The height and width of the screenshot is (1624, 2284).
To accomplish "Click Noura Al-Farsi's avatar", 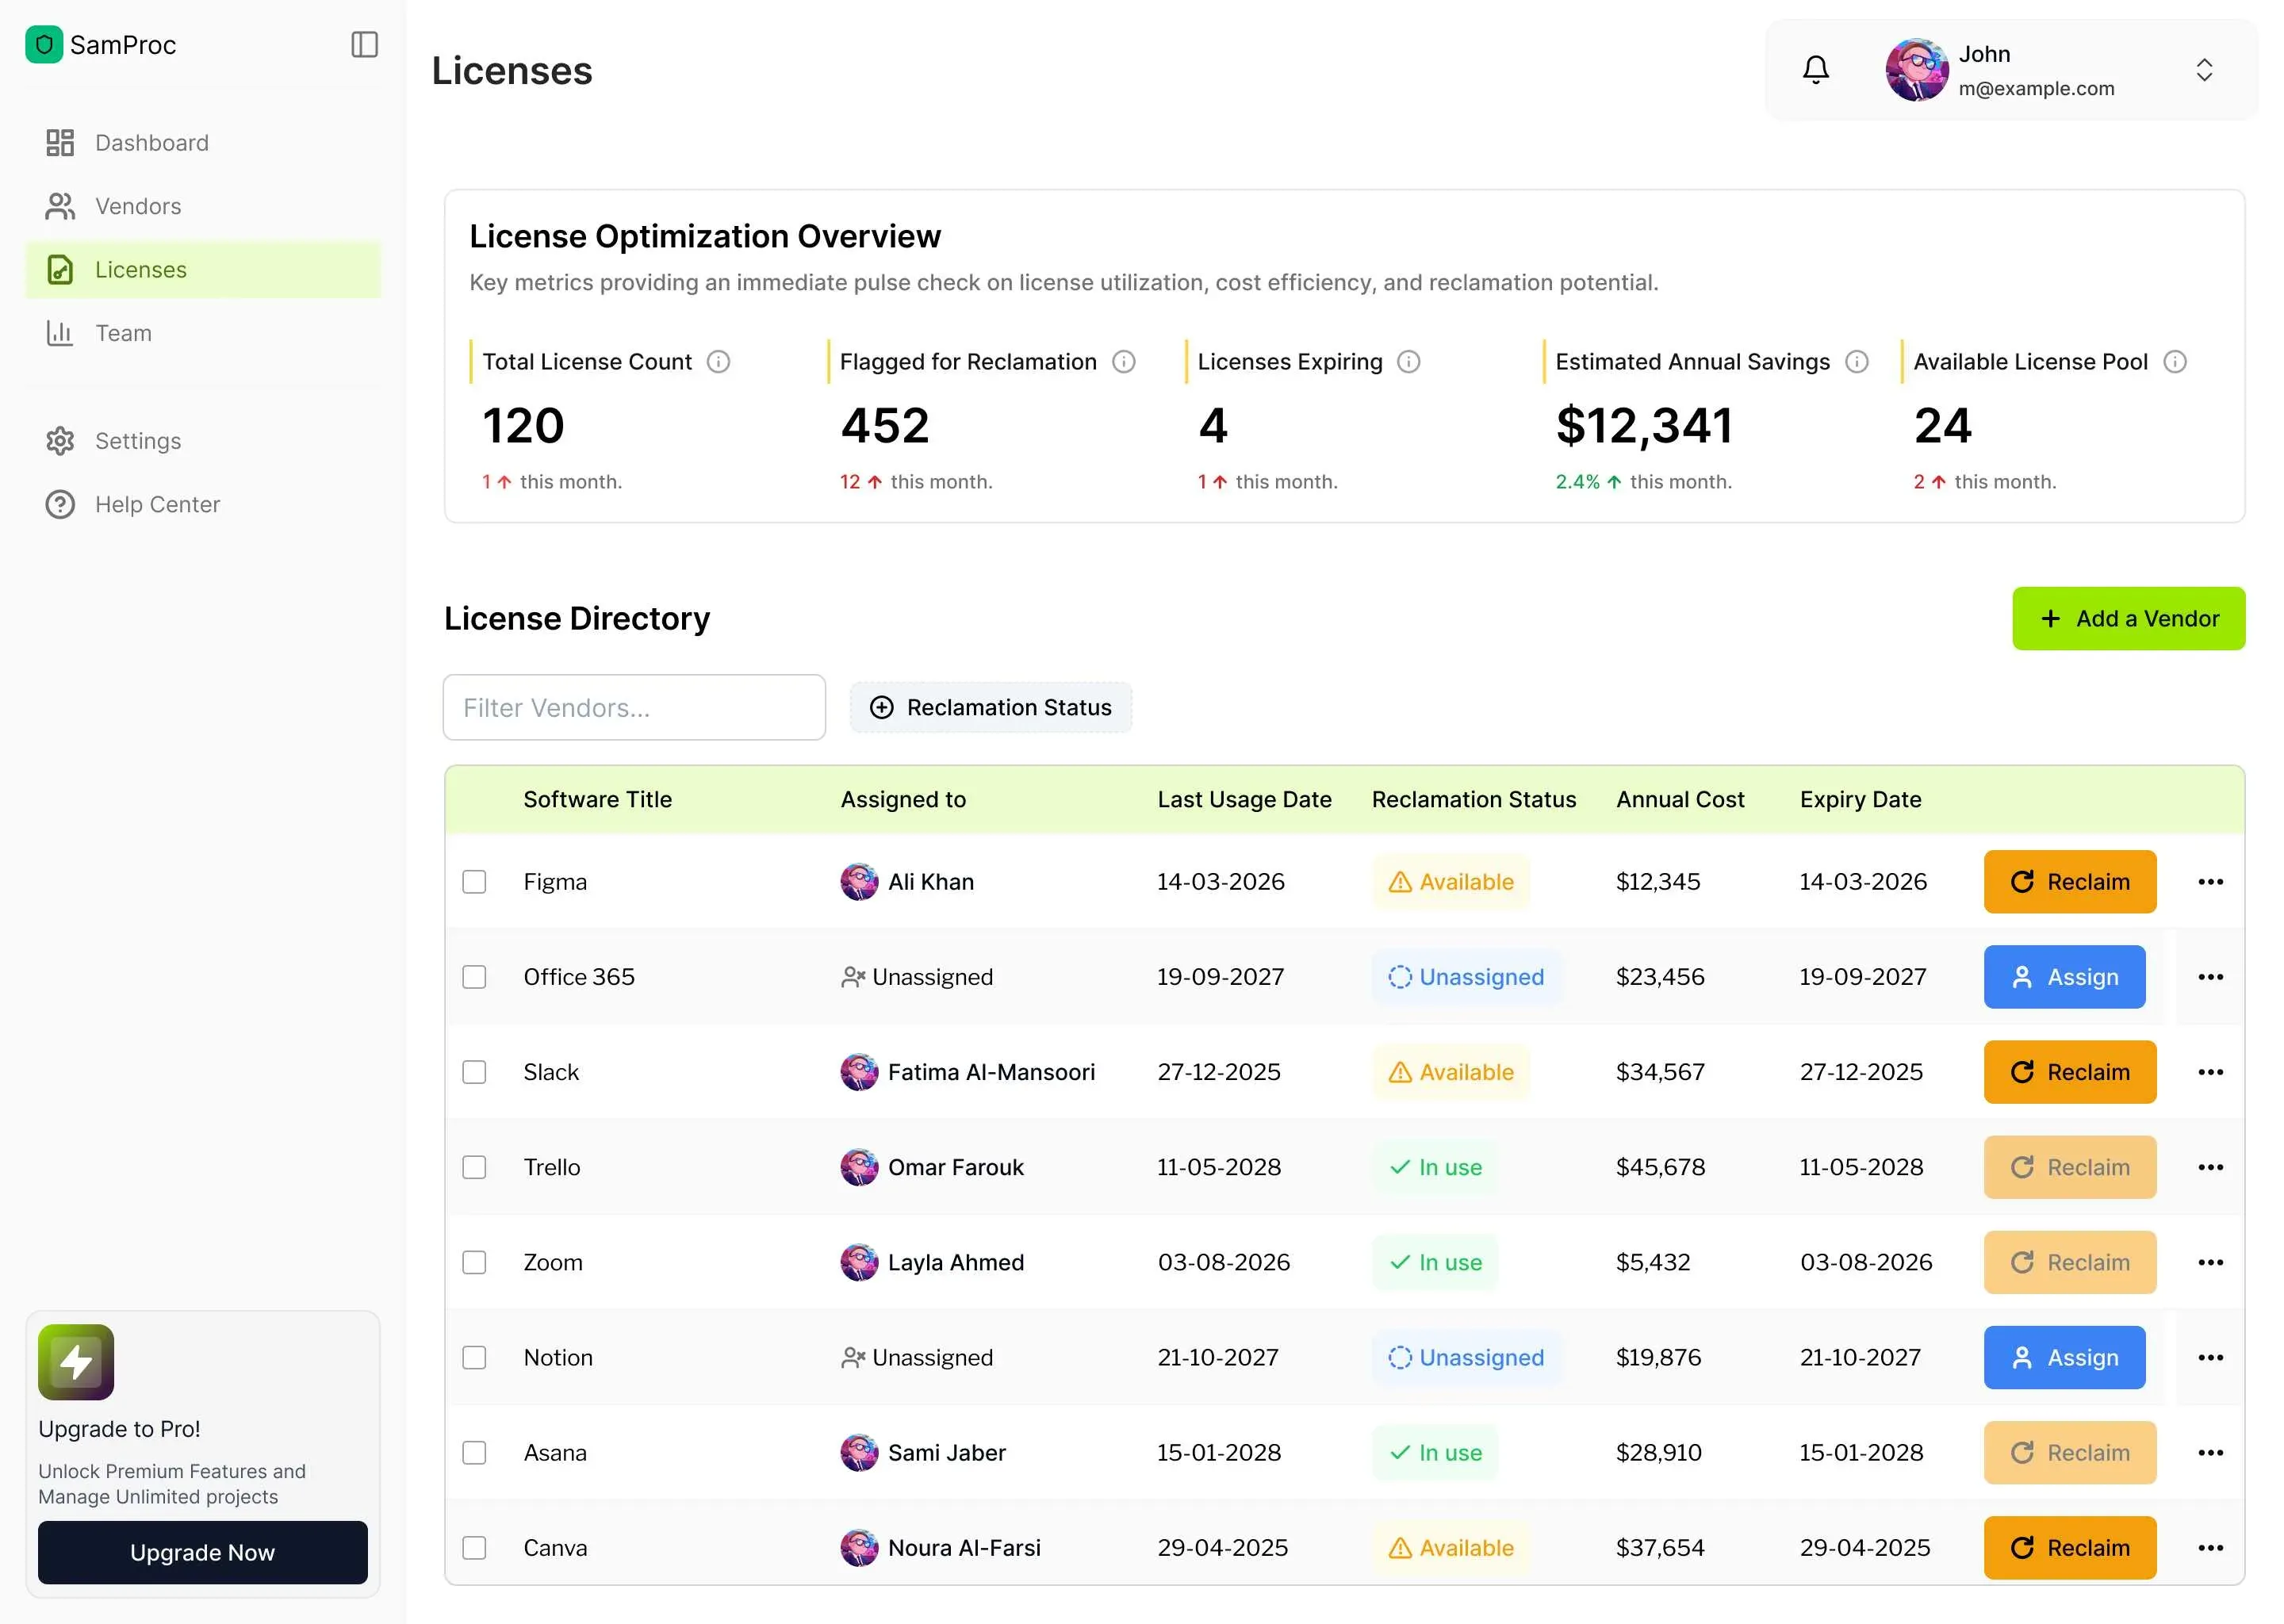I will [859, 1548].
